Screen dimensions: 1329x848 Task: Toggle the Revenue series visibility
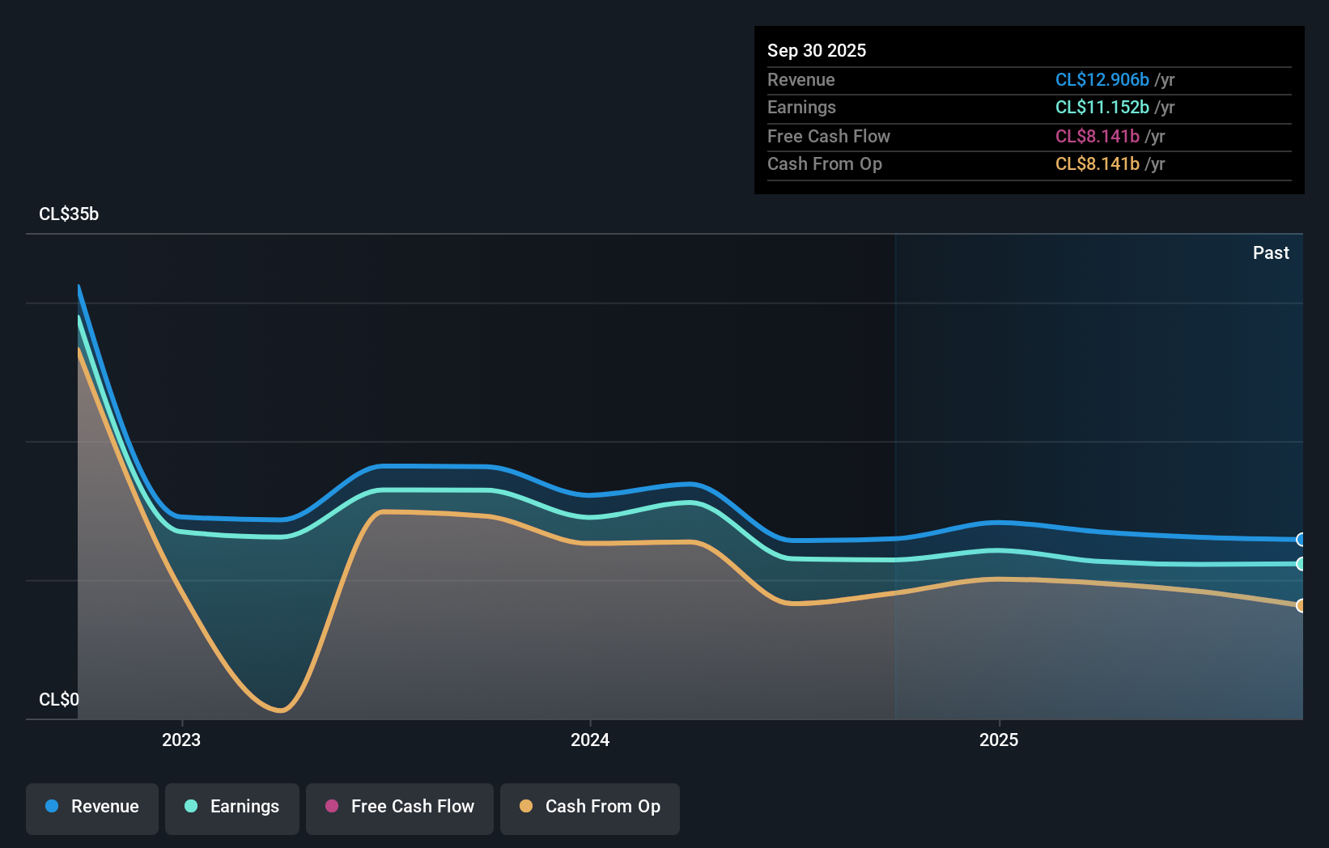(x=91, y=807)
